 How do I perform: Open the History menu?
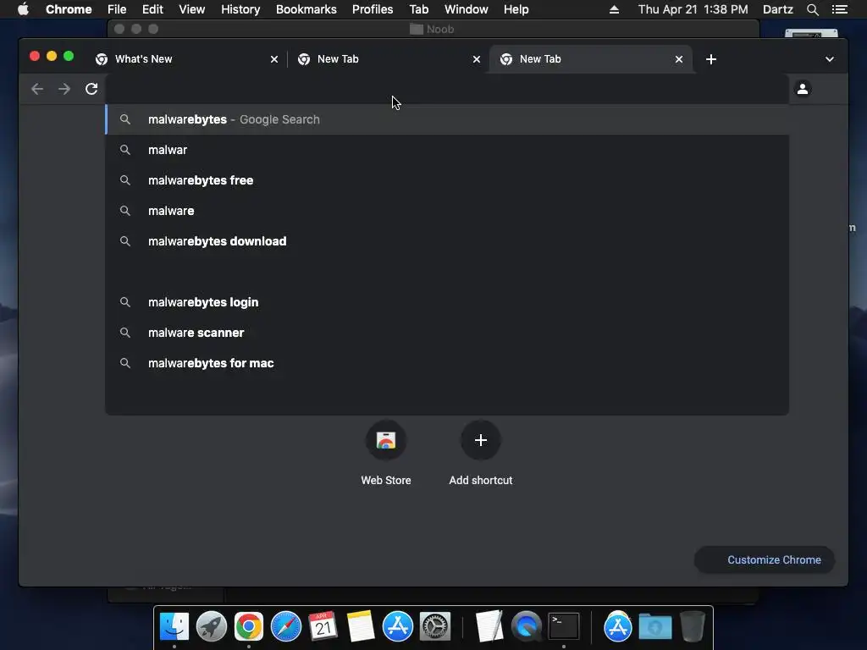tap(240, 9)
